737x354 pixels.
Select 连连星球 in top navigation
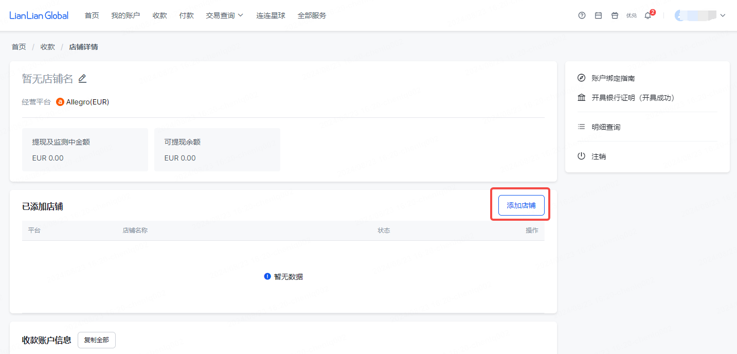point(271,15)
